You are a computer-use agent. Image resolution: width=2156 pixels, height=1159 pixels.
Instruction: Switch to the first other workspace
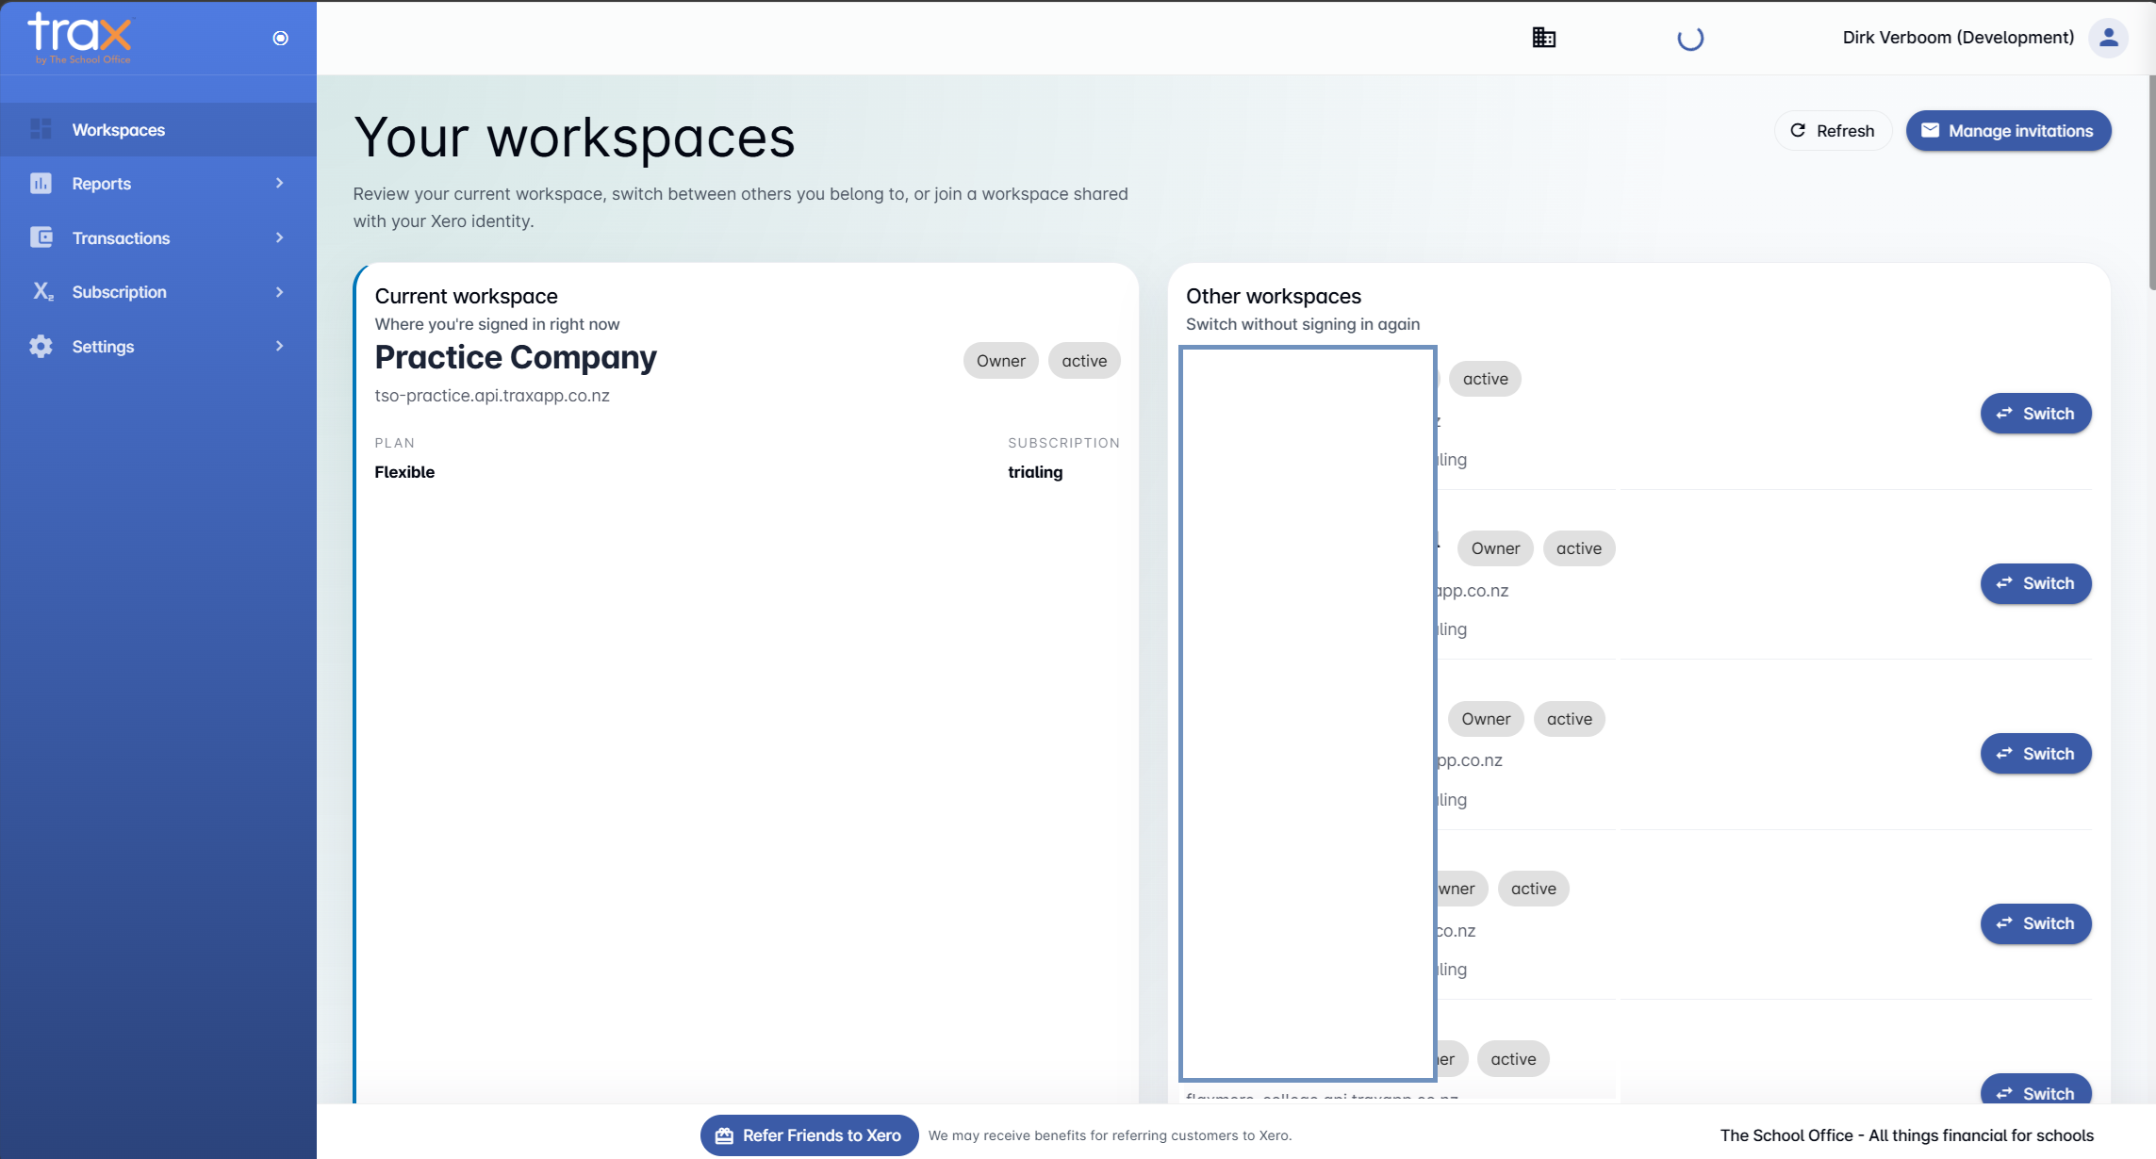tap(2035, 414)
